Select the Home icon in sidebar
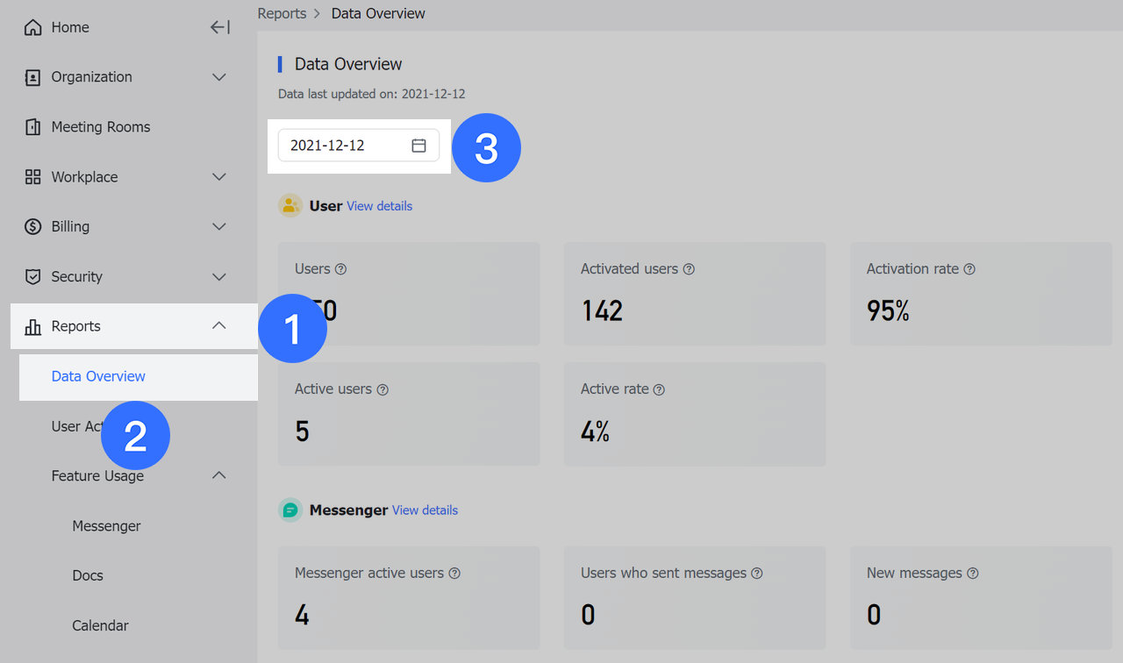Image resolution: width=1123 pixels, height=663 pixels. 32,27
